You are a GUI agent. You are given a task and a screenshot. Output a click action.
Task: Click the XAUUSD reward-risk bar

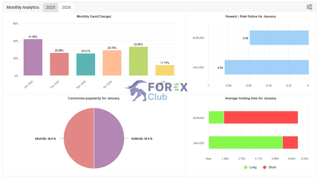(x=266, y=67)
